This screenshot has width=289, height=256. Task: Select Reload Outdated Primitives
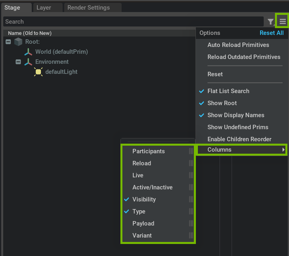point(244,57)
